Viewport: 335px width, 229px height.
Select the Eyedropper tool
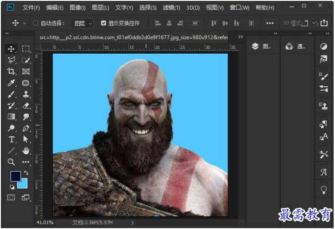11,83
